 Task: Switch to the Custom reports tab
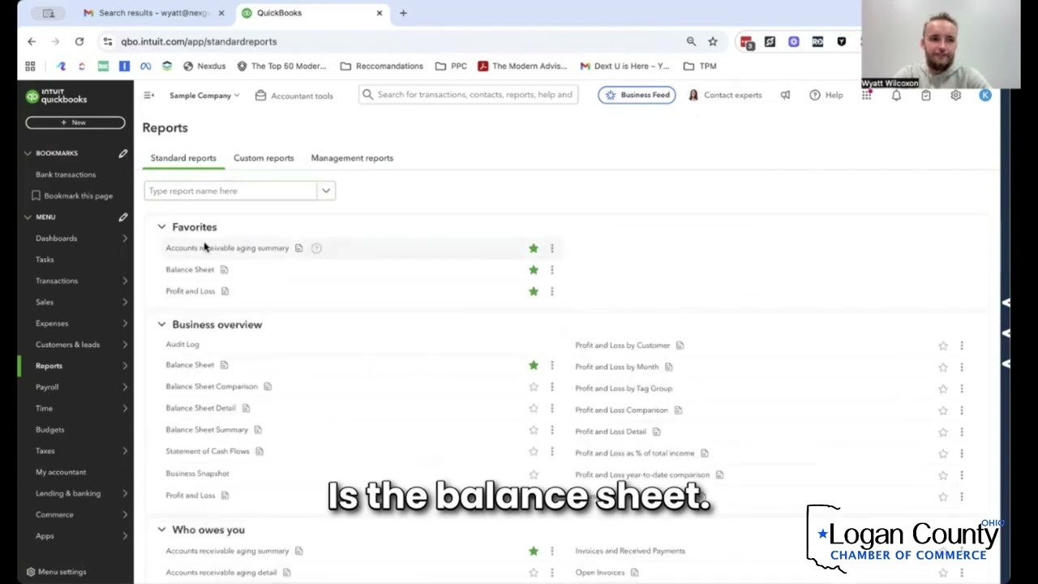(x=264, y=158)
